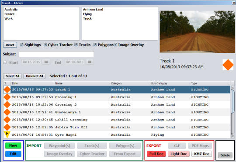Select the Jabiru Turn Off row name

[71, 127]
